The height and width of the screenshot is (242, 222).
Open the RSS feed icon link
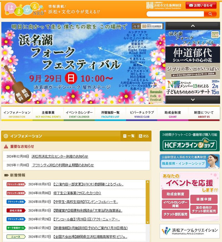[144, 136]
